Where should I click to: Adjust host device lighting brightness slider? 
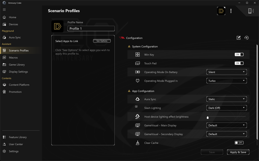click(226, 117)
